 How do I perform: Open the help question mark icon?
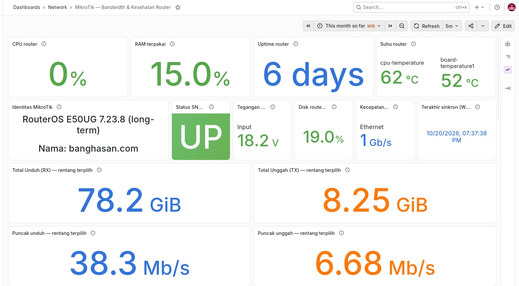pyautogui.click(x=497, y=7)
